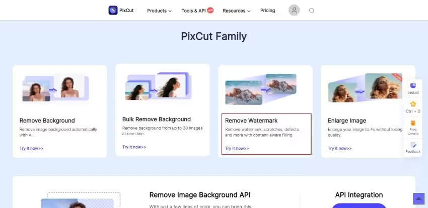Open the Tools & API menu item
Viewport: 428px width, 208px height.
[x=193, y=11]
